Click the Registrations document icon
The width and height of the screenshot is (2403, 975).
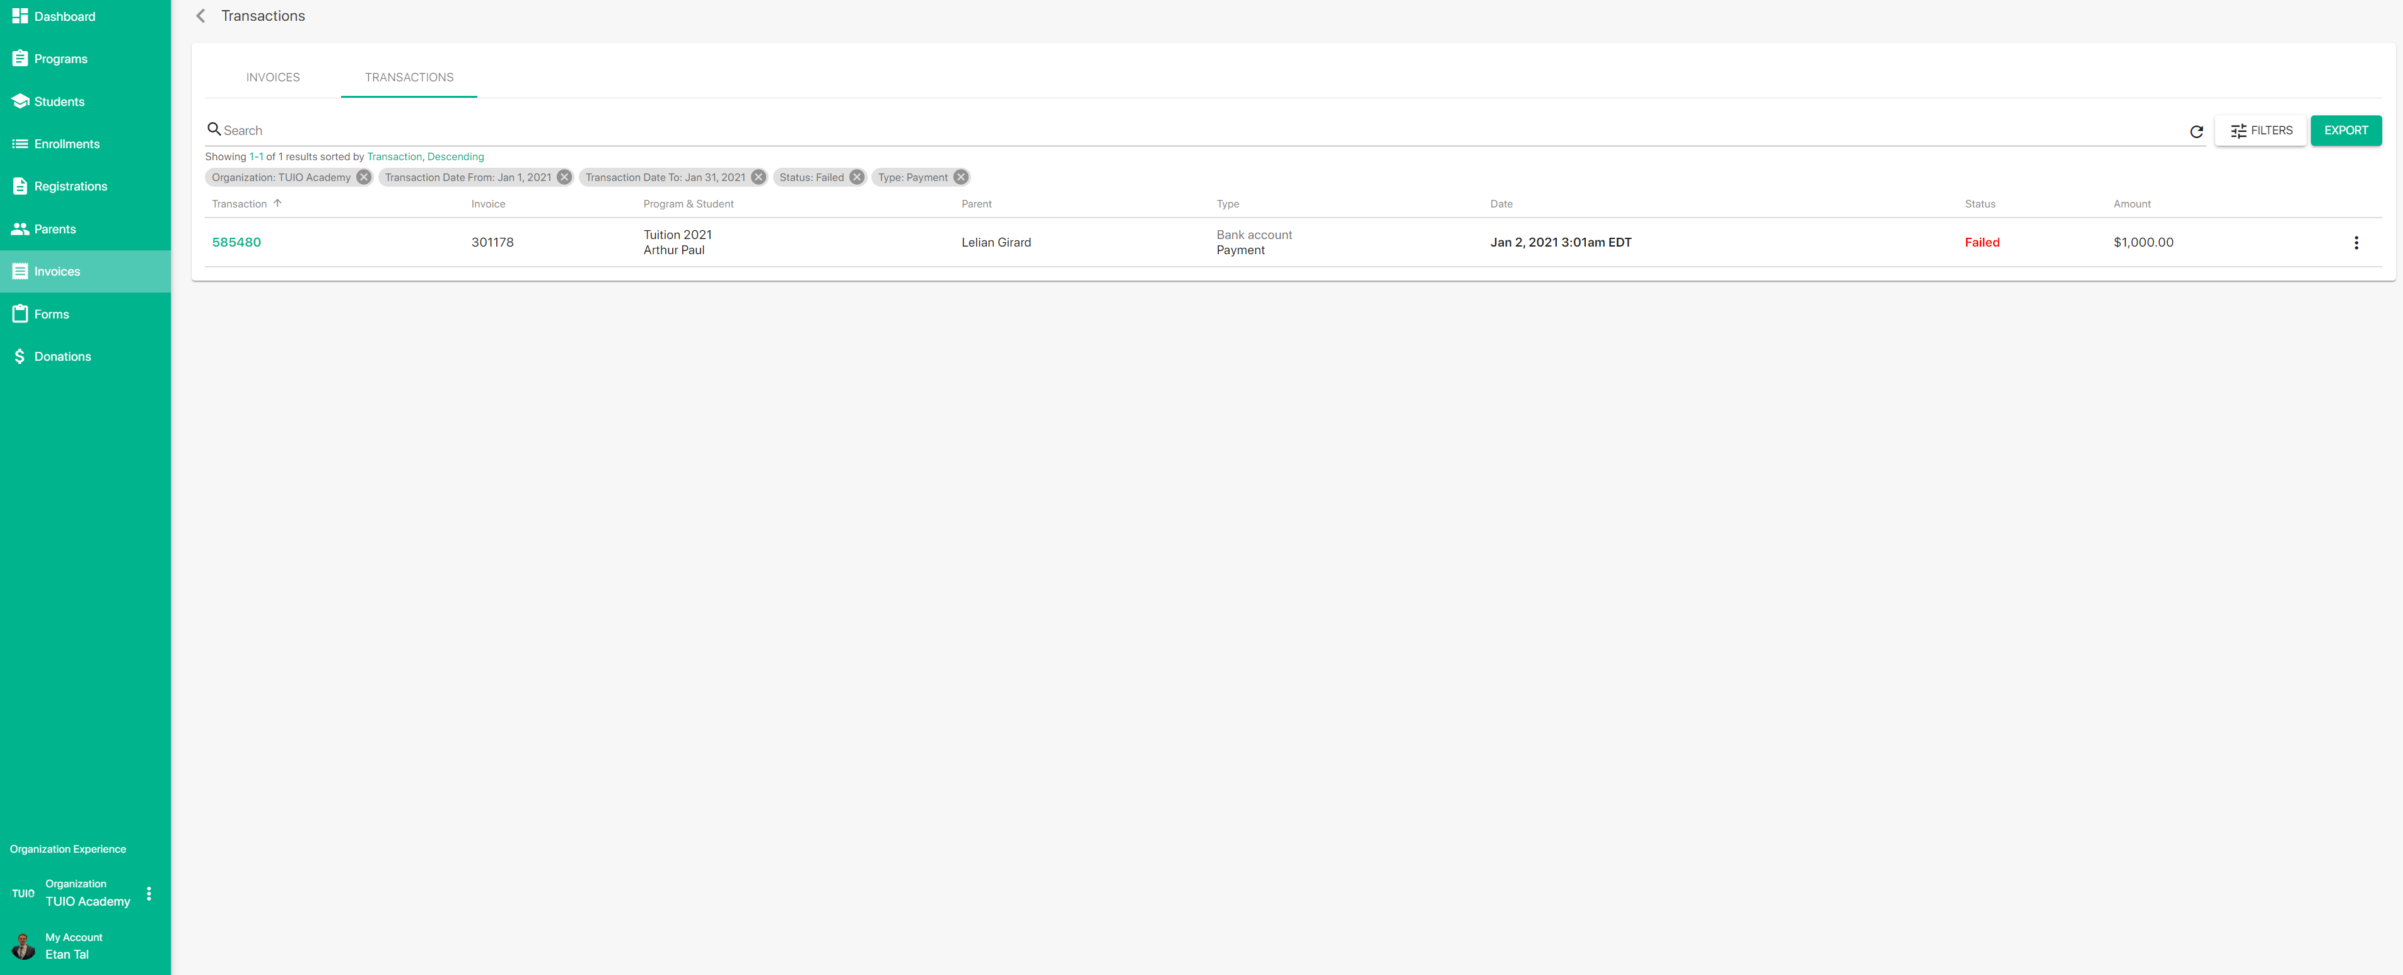20,185
